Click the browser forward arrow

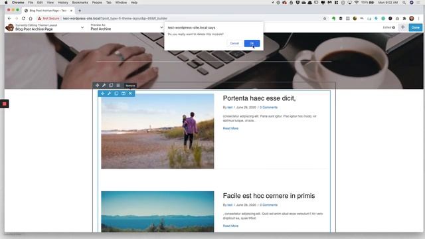(x=16, y=19)
